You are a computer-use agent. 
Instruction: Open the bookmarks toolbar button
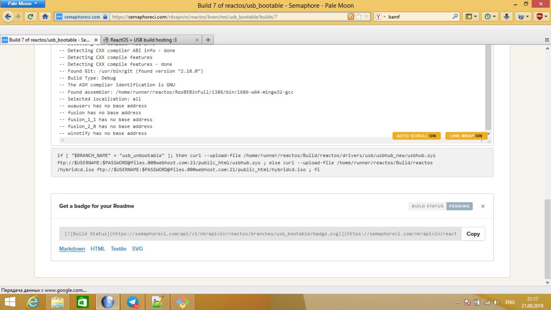(469, 17)
